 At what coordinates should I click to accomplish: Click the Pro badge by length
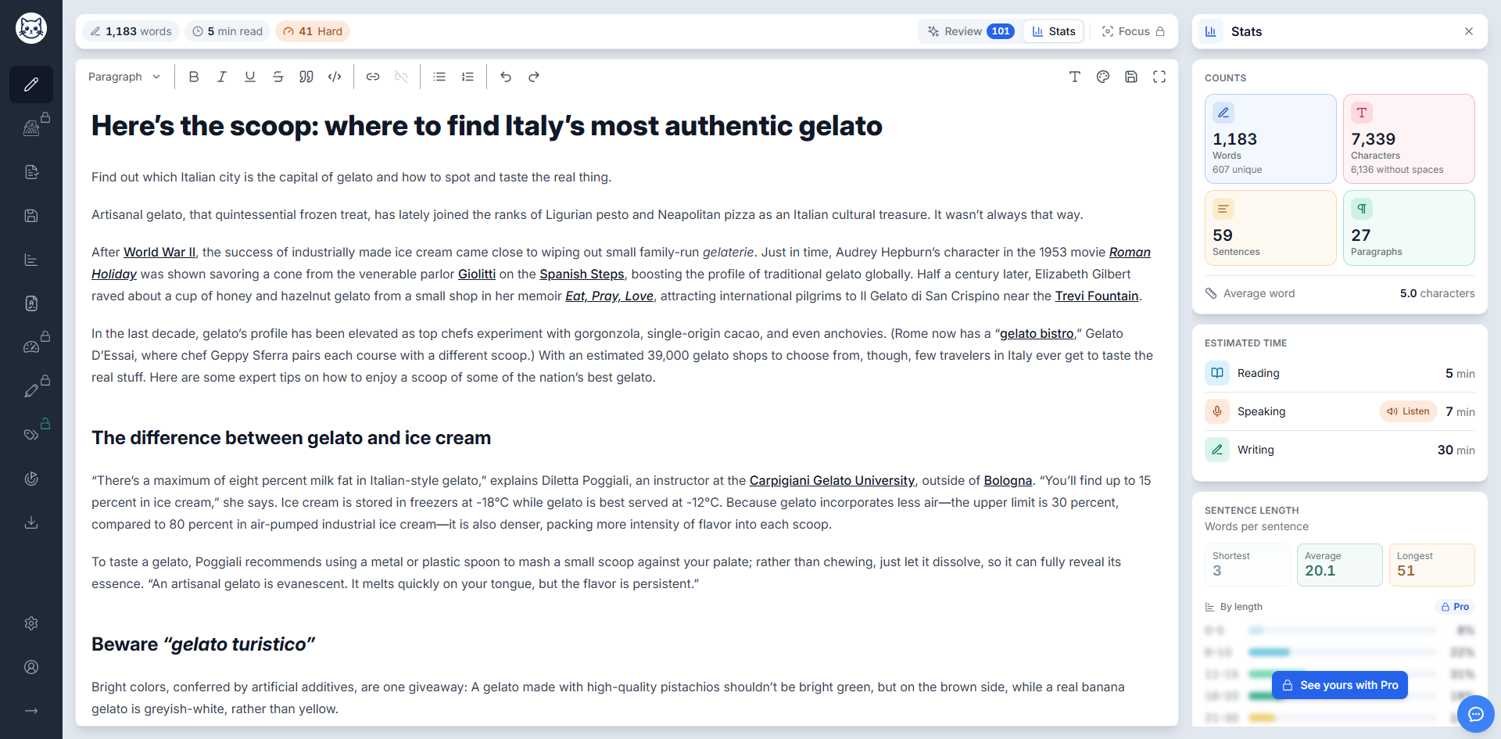click(x=1455, y=607)
